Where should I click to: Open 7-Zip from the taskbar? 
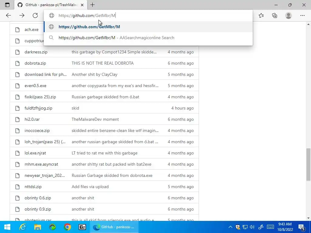click(82, 227)
